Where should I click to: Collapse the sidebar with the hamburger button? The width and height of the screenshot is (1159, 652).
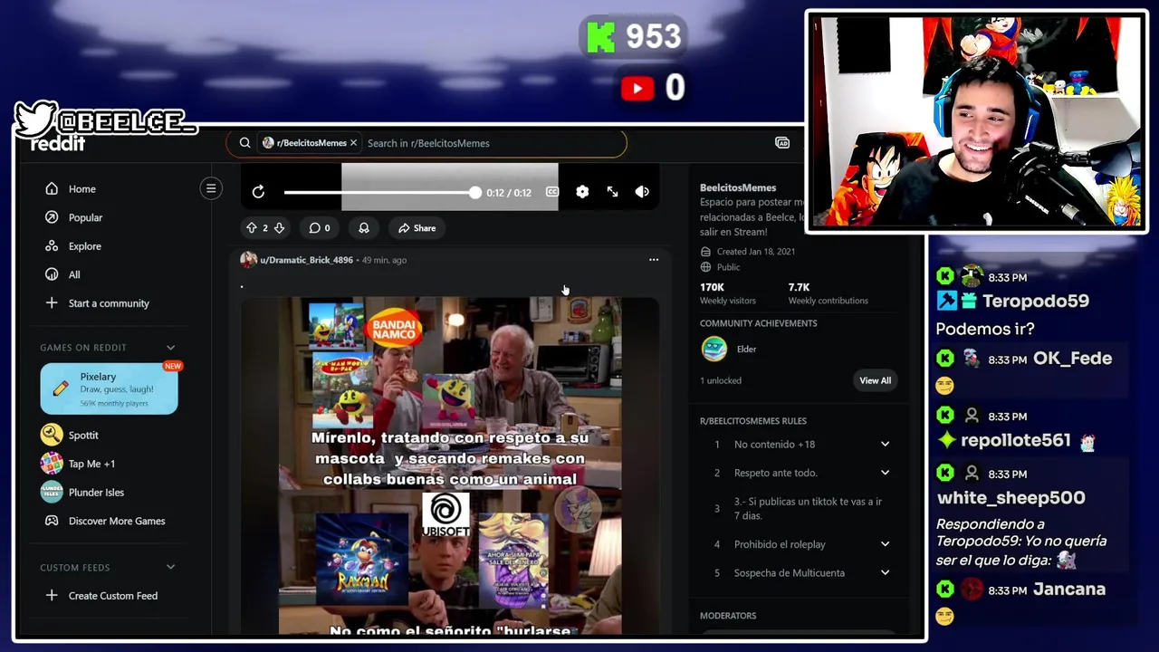click(211, 188)
